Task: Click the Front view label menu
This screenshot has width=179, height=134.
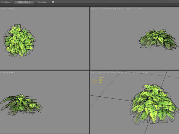Action: click(99, 9)
